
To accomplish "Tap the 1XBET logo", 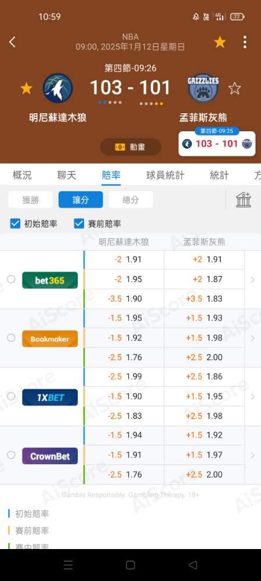I will coord(50,397).
